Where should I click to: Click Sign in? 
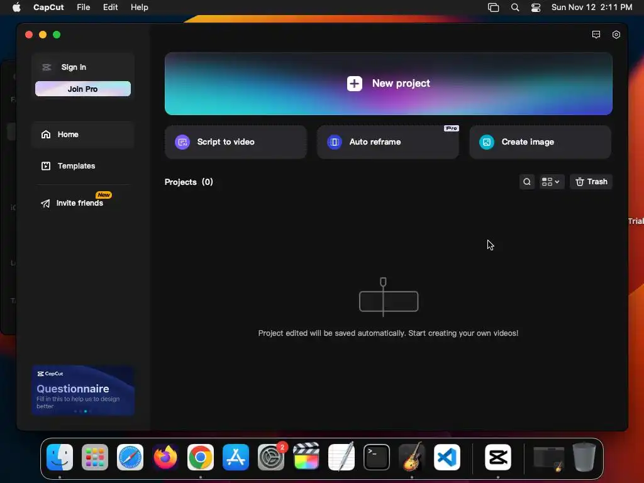74,67
